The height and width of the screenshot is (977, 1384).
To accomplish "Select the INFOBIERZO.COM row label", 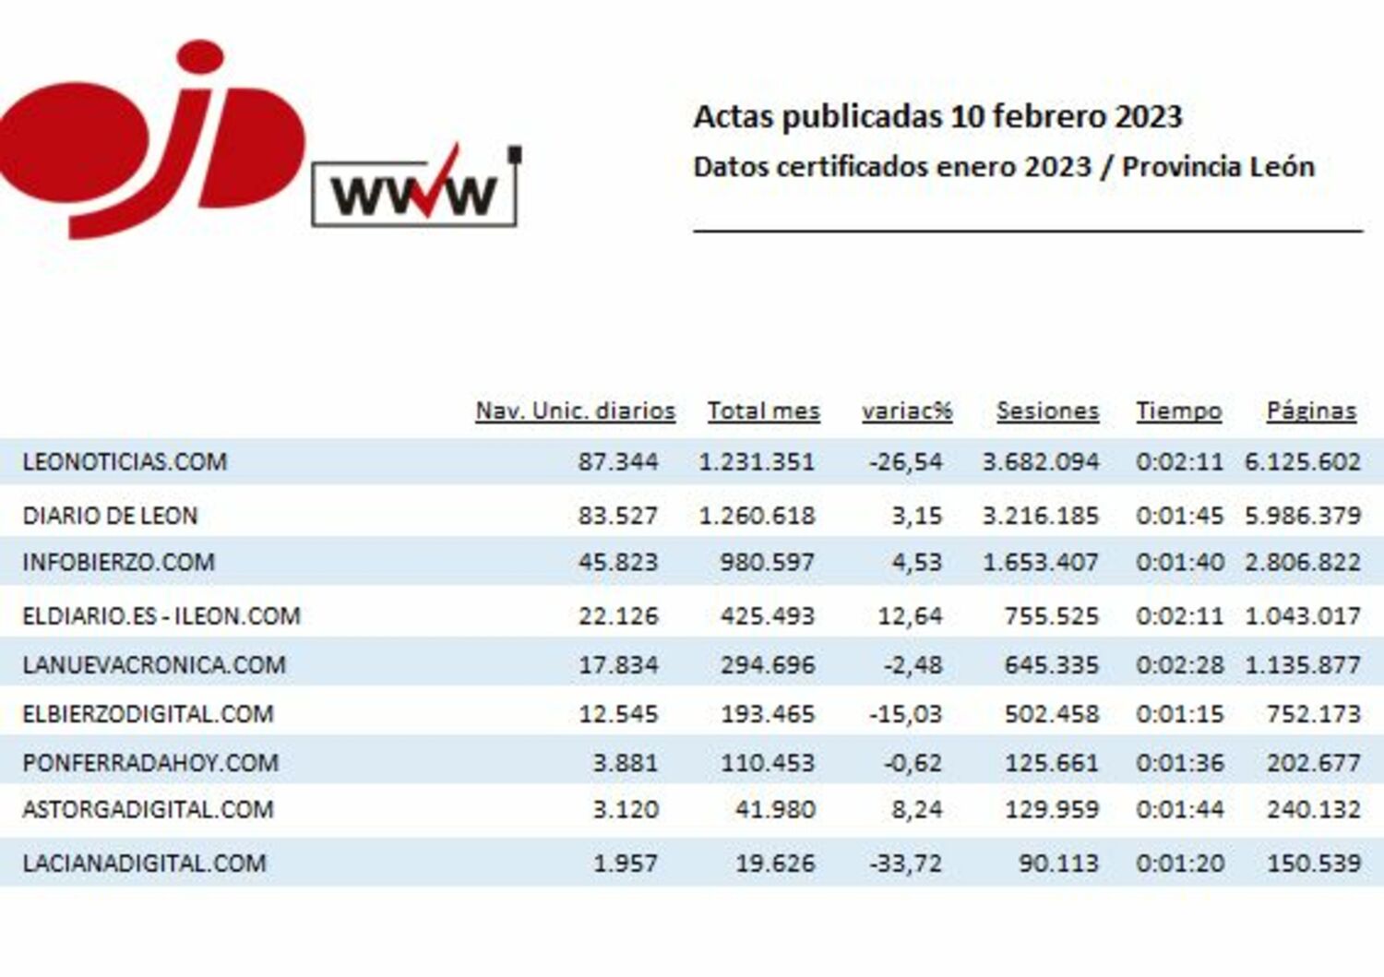I will (118, 562).
